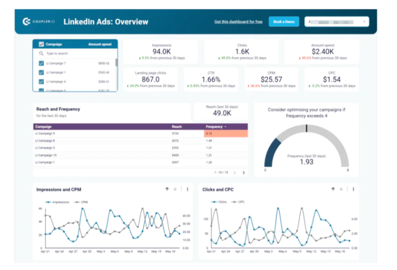Click the Reach and Frequency heading
Viewport: 397px width, 270px height.
[58, 109]
